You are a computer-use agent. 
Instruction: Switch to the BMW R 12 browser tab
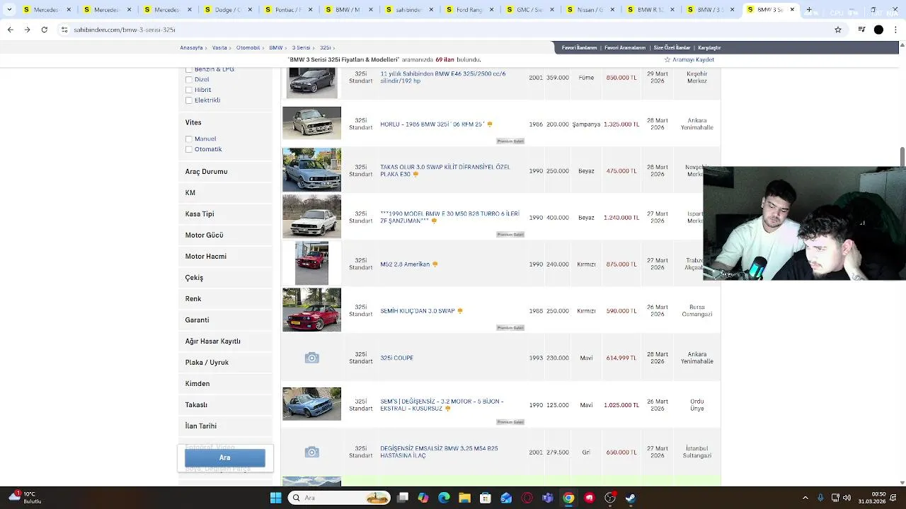pos(650,10)
